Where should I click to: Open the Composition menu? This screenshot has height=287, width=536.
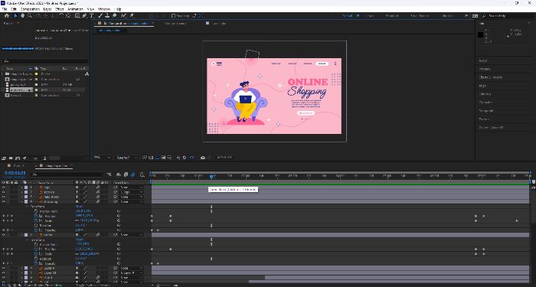[30, 9]
